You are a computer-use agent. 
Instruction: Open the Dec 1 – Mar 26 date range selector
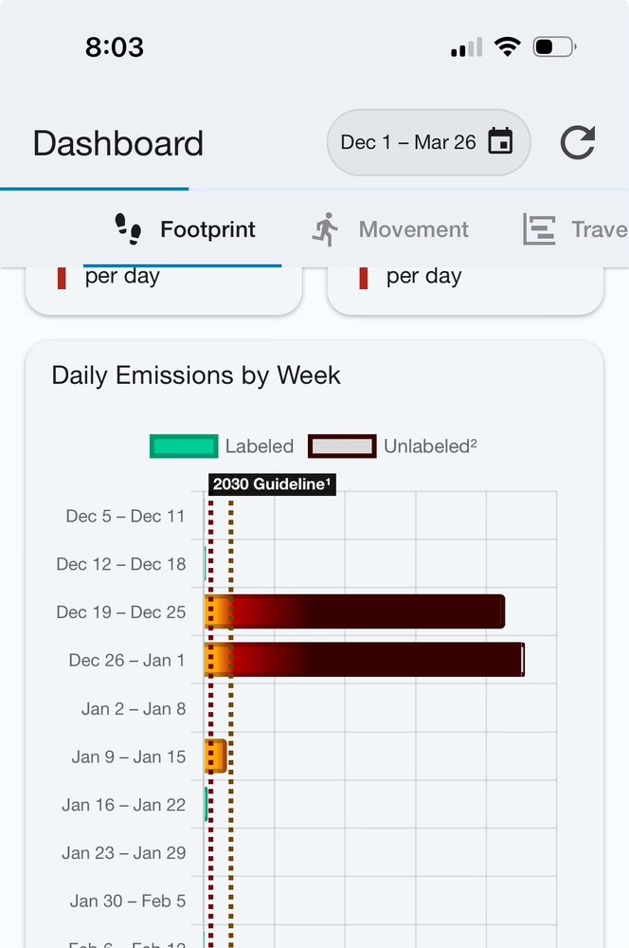427,141
